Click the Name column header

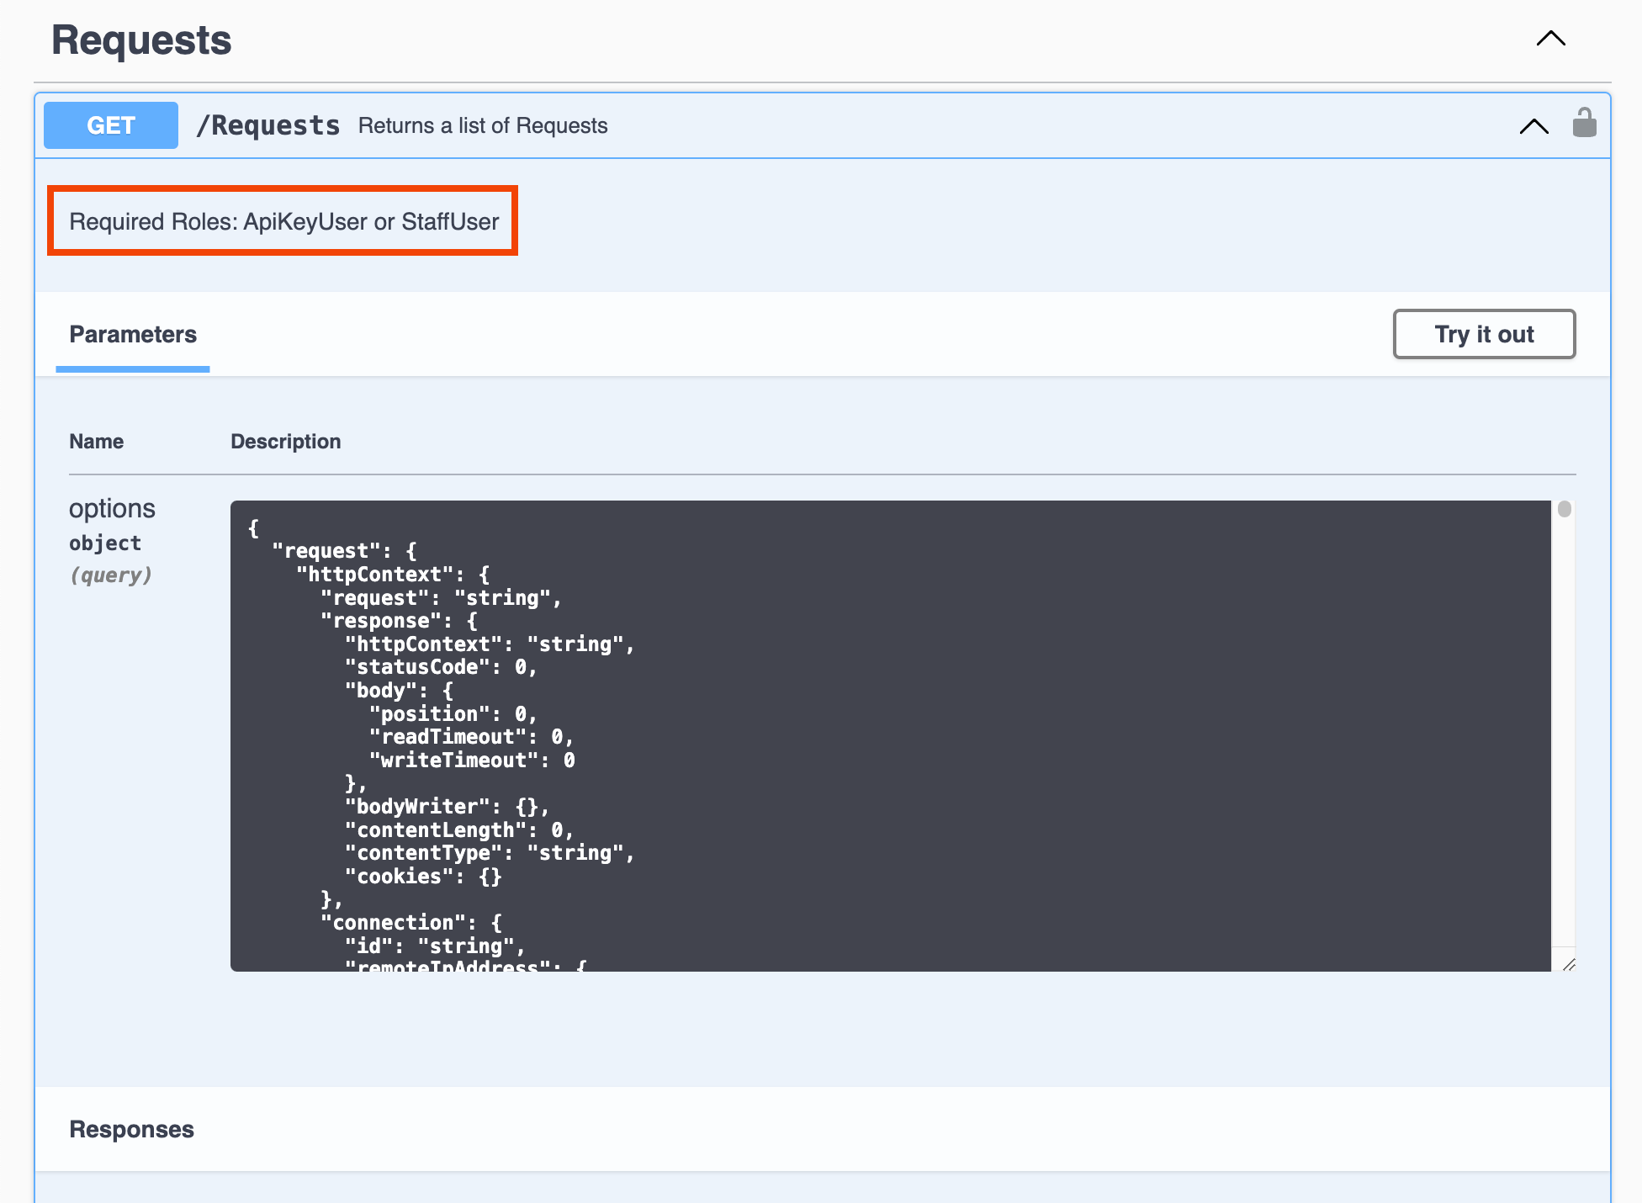(x=96, y=442)
